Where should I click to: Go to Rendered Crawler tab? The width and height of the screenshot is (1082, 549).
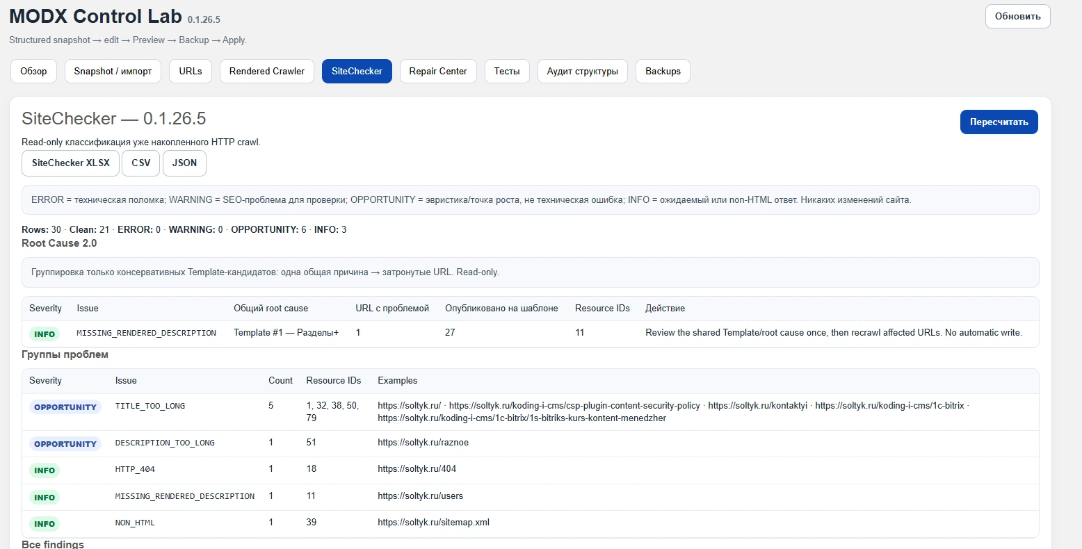267,71
